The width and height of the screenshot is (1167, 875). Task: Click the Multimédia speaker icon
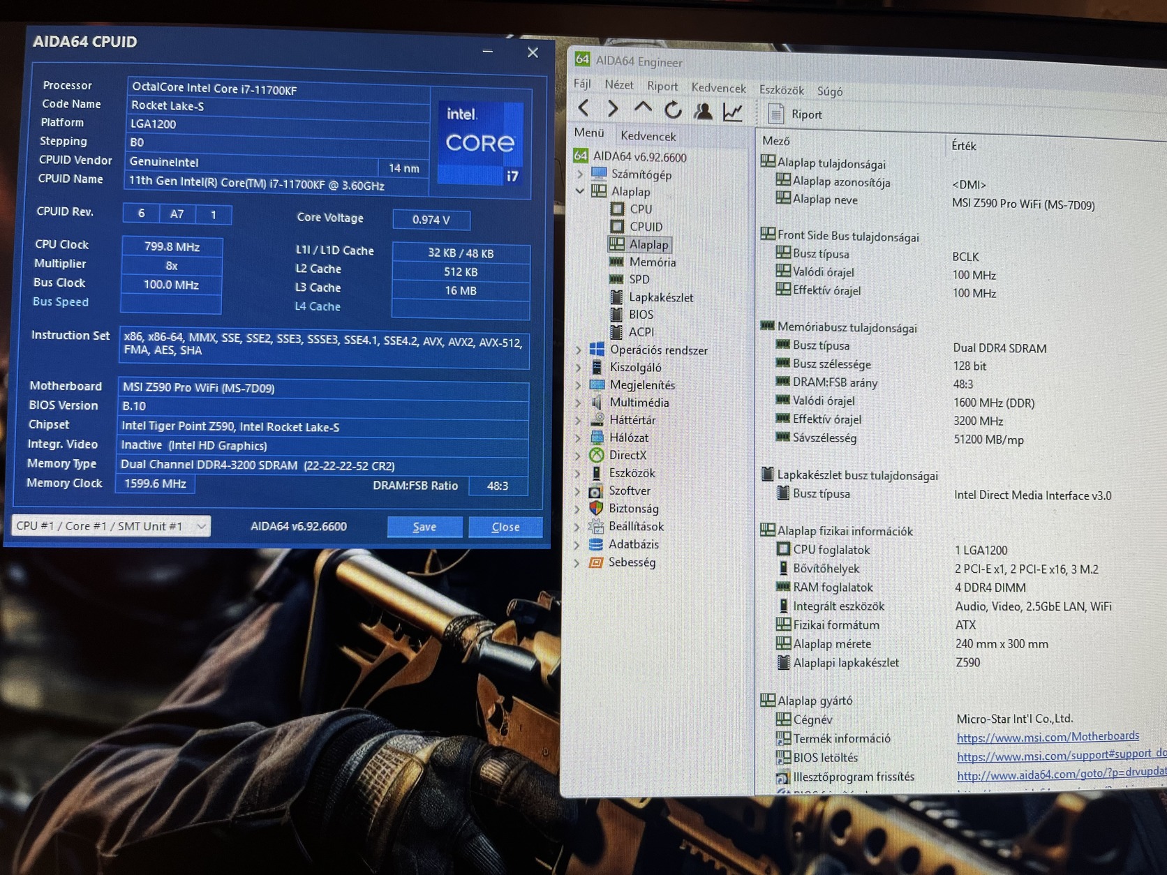tap(597, 402)
